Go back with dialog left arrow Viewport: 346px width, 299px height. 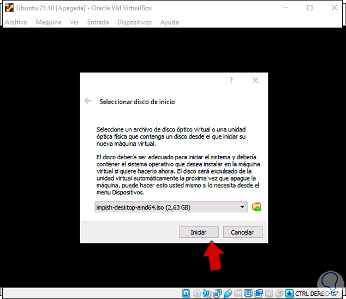88,101
